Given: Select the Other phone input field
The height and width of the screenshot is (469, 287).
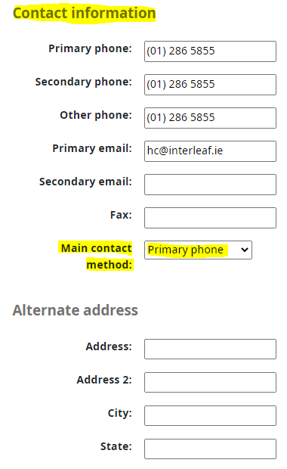Looking at the screenshot, I should tap(210, 118).
